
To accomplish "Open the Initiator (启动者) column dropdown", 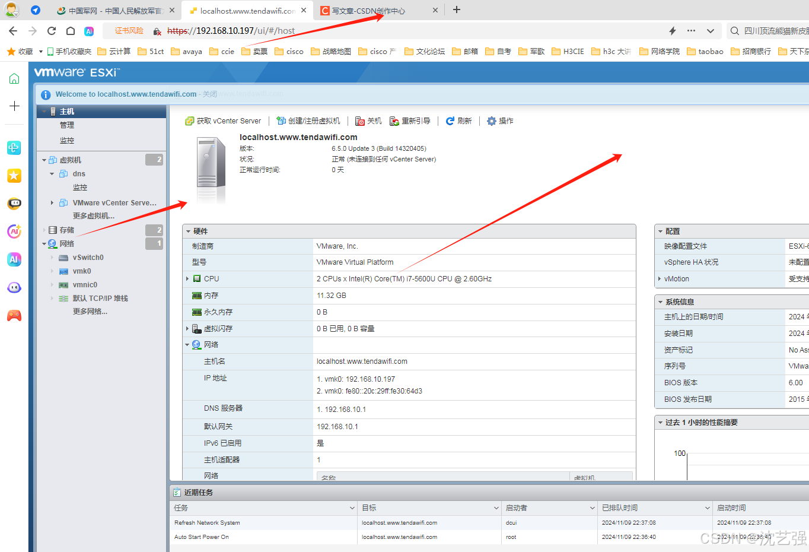I will click(x=592, y=508).
